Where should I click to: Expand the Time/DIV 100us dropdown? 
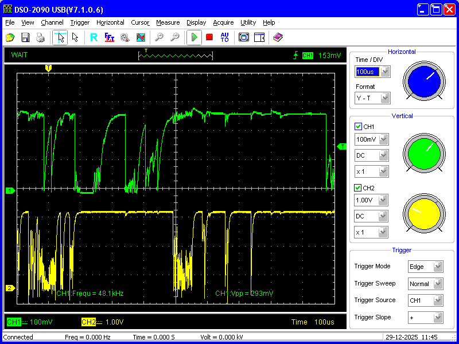385,72
